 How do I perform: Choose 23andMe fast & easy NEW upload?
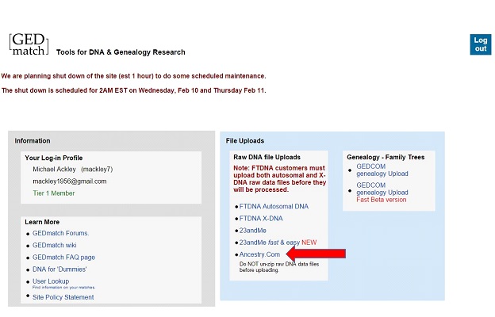[278, 243]
